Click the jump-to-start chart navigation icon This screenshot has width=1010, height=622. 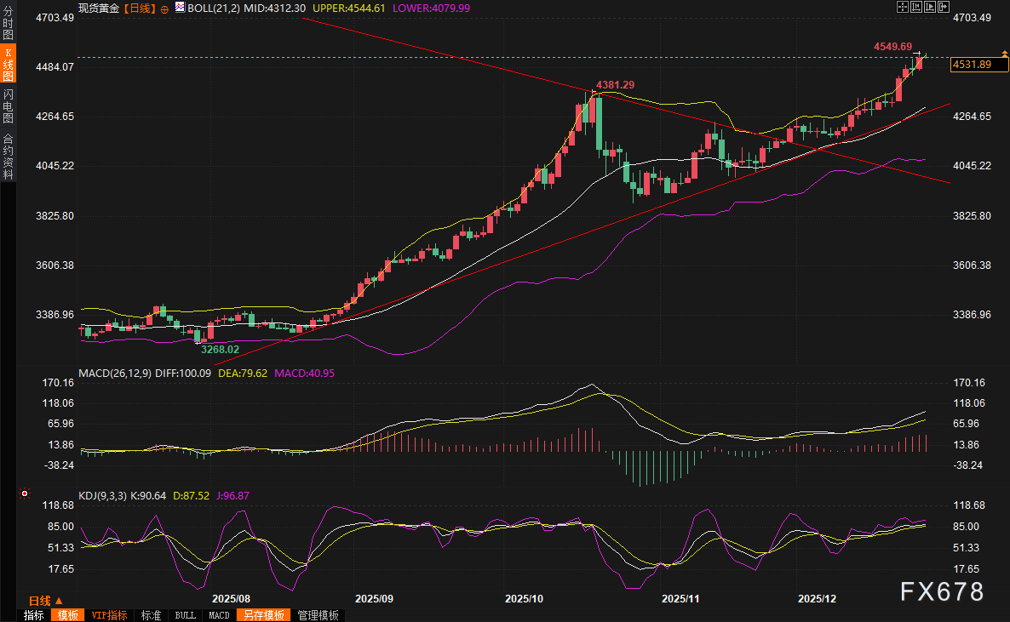pyautogui.click(x=916, y=7)
